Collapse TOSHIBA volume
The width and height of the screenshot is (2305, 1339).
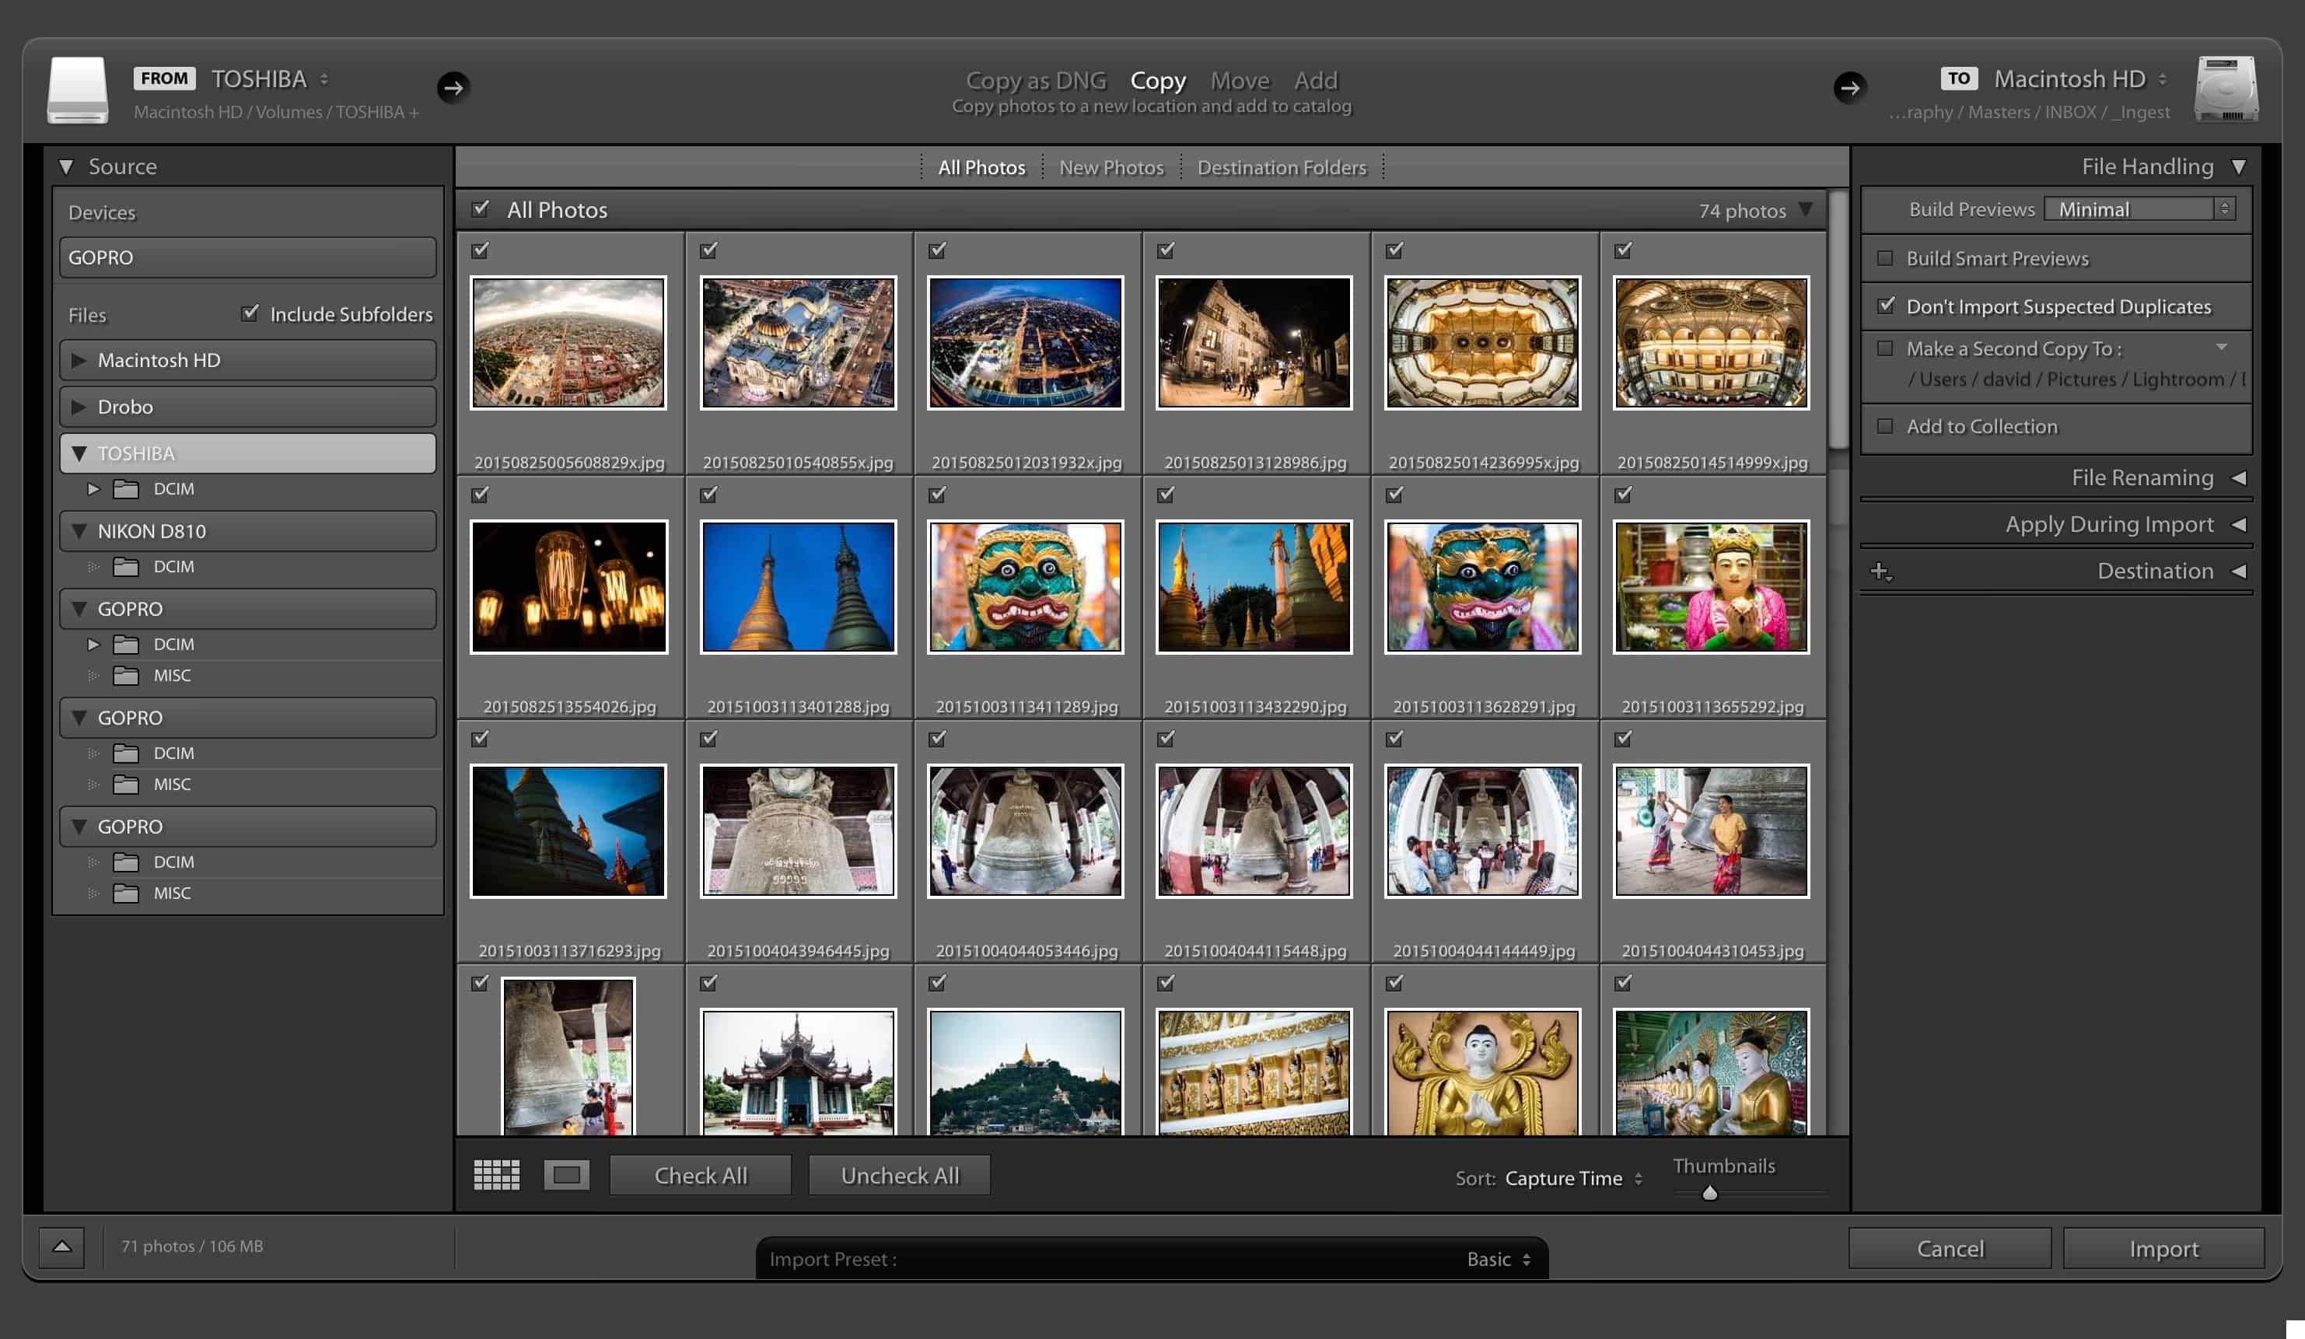79,453
